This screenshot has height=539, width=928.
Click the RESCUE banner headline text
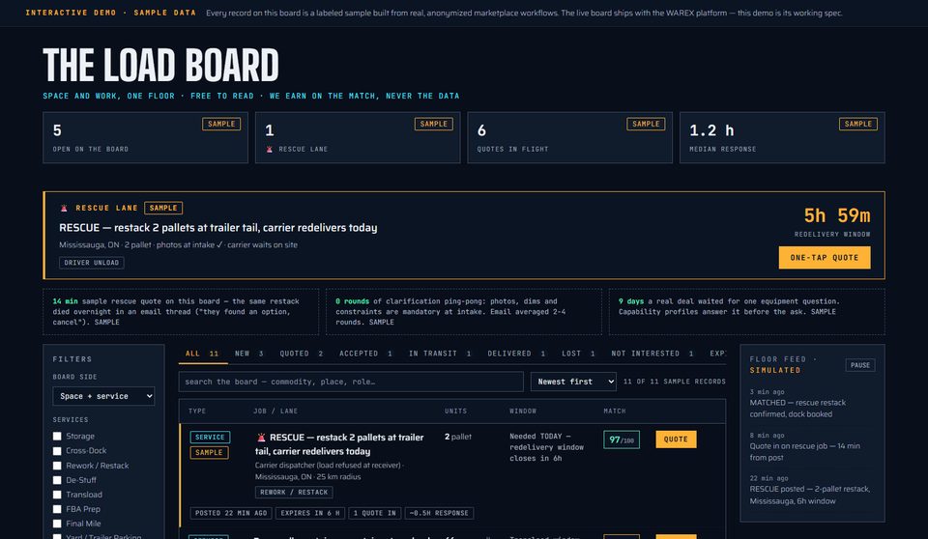coord(217,228)
